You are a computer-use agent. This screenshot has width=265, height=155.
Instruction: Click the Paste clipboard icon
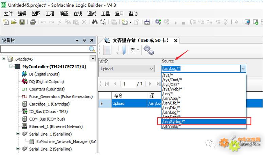[76, 22]
